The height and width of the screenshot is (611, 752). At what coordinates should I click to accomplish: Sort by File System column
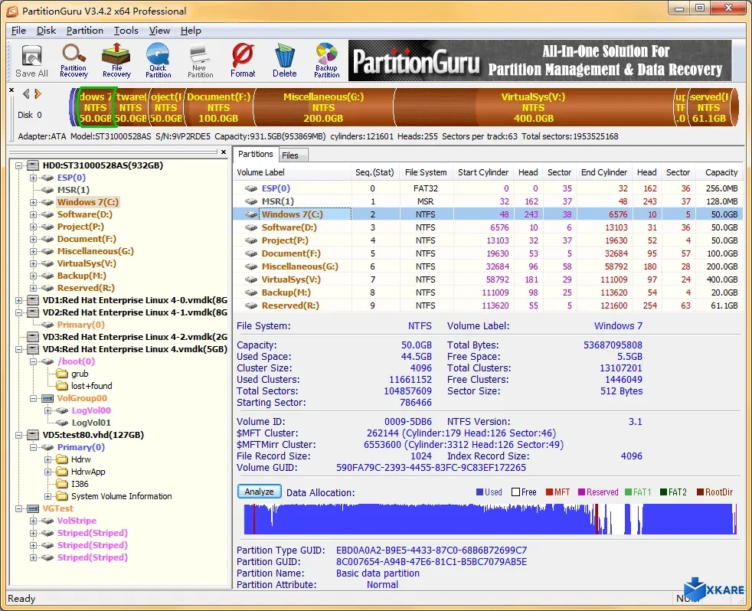point(426,172)
